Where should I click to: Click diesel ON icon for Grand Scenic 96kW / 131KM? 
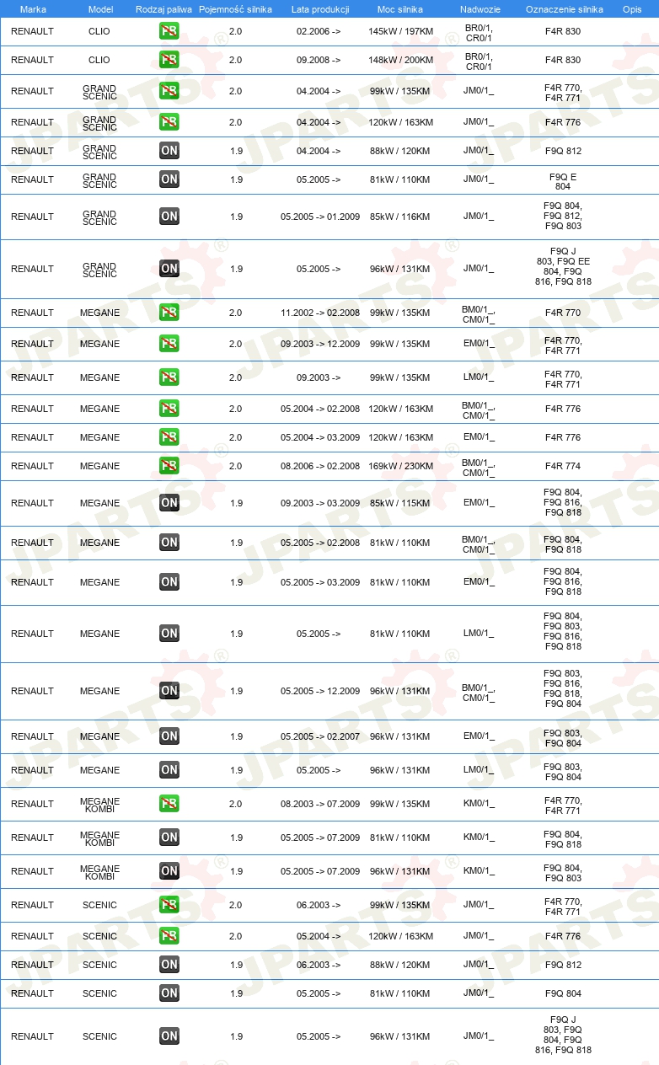pos(169,269)
